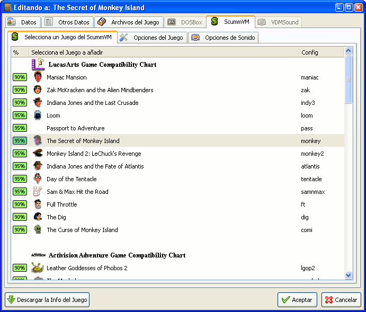The height and width of the screenshot is (312, 366).
Task: Switch to Opciones de Sonido sub-tab
Action: (x=224, y=38)
